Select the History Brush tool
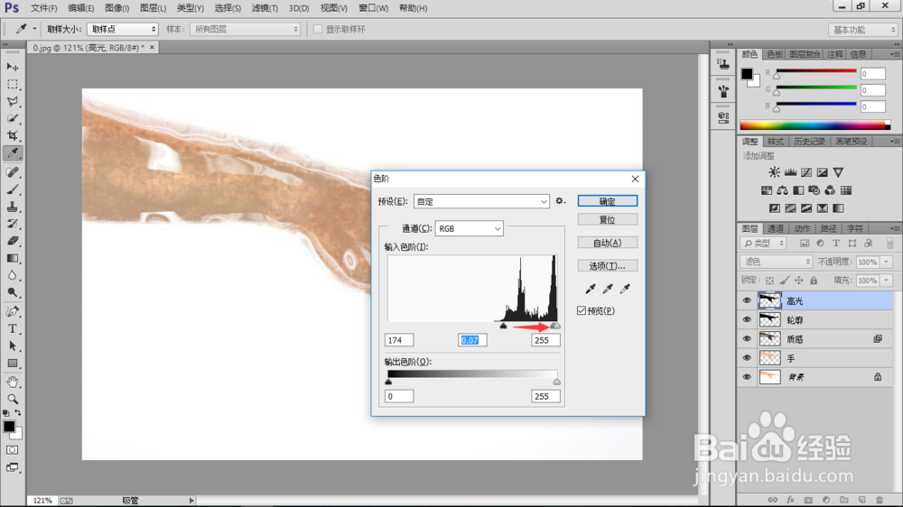The width and height of the screenshot is (903, 507). coord(12,224)
